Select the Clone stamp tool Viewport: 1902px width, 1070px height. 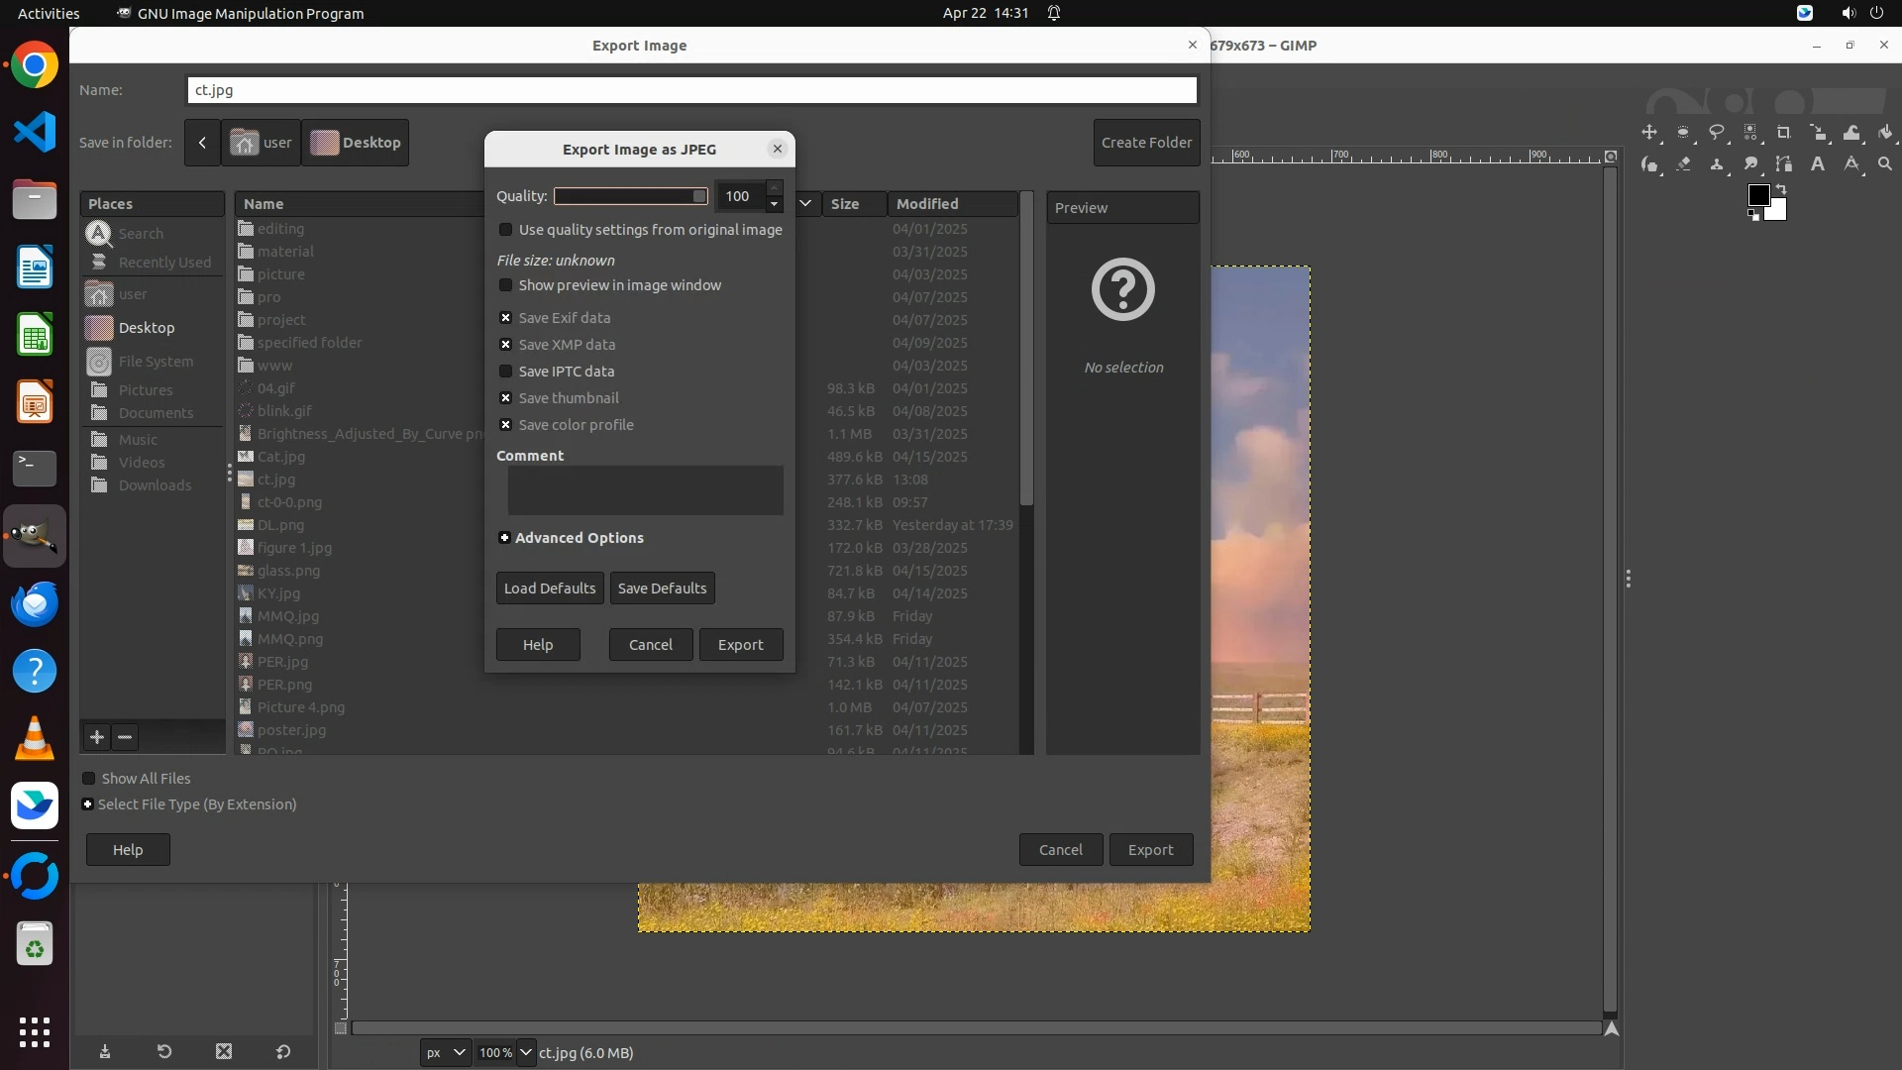click(1717, 164)
